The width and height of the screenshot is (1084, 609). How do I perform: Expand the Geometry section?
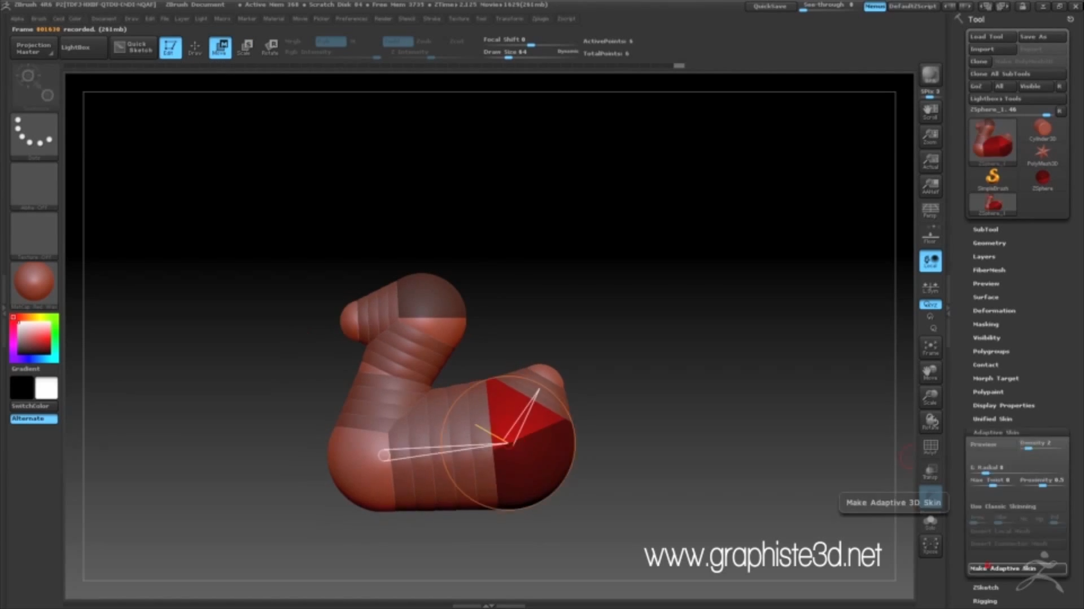pos(989,243)
